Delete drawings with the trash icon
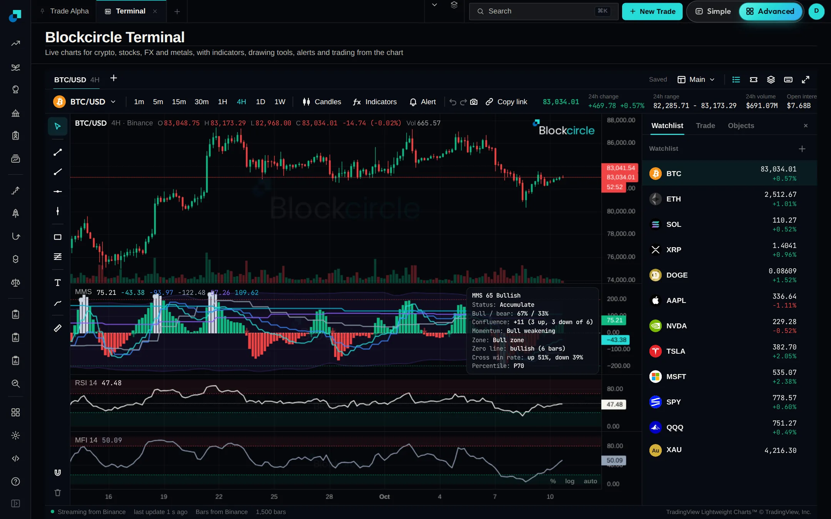 [58, 492]
